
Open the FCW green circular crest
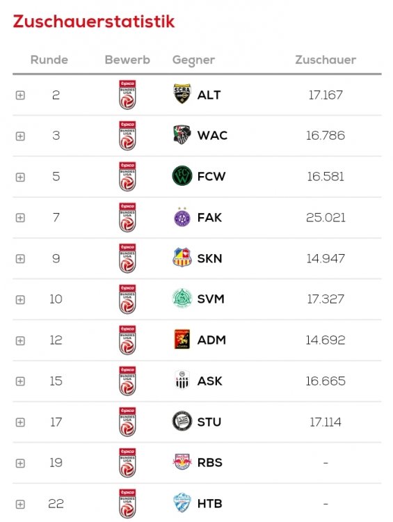coord(182,176)
